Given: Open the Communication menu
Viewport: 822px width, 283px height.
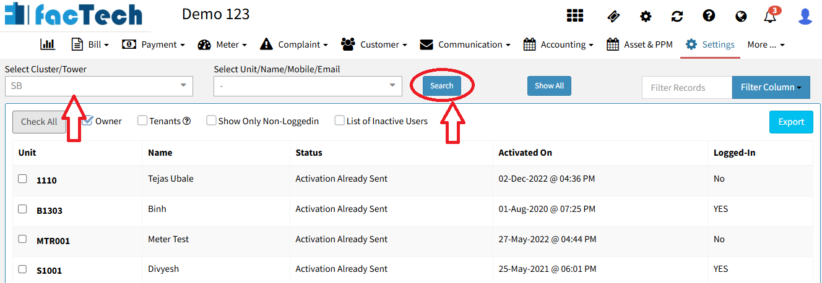Looking at the screenshot, I should tap(465, 44).
